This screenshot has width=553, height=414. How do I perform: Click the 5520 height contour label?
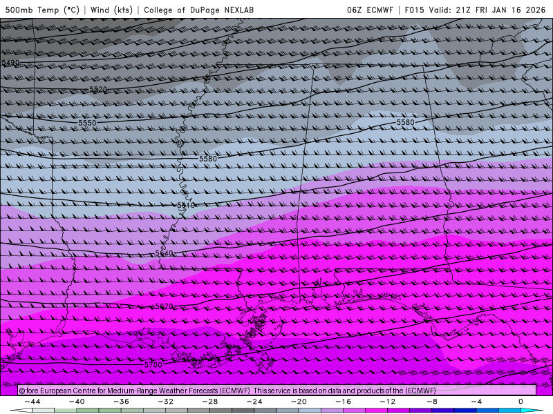pos(98,90)
